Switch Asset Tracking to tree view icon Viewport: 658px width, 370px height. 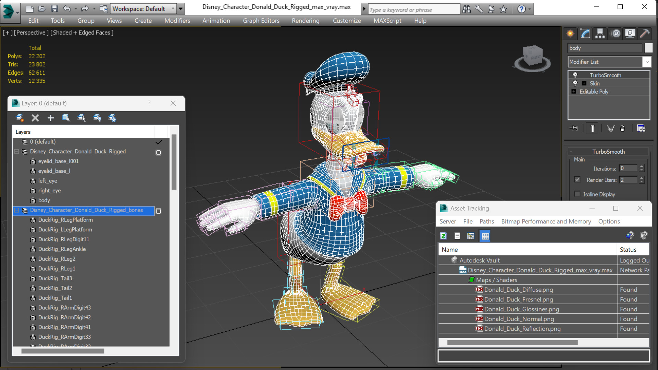click(x=471, y=236)
